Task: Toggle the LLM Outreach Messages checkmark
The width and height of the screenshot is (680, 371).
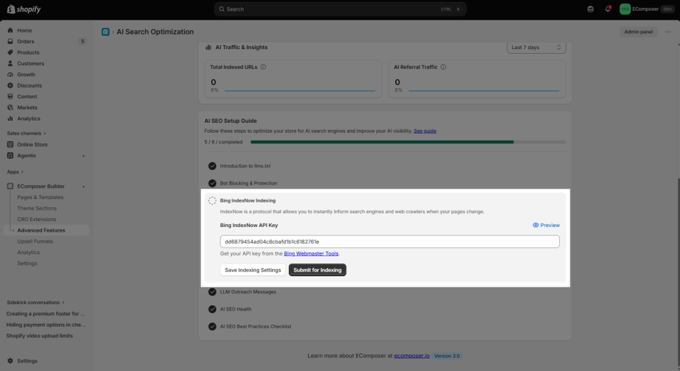Action: (212, 291)
